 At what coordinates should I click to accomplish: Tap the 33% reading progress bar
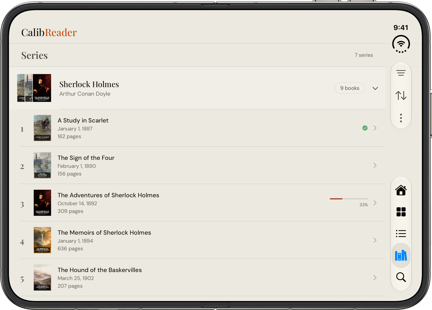click(349, 199)
